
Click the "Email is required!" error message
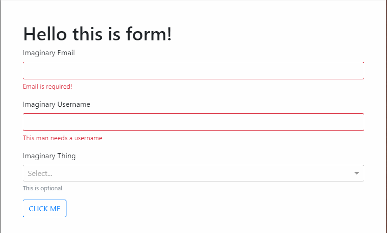coord(47,87)
